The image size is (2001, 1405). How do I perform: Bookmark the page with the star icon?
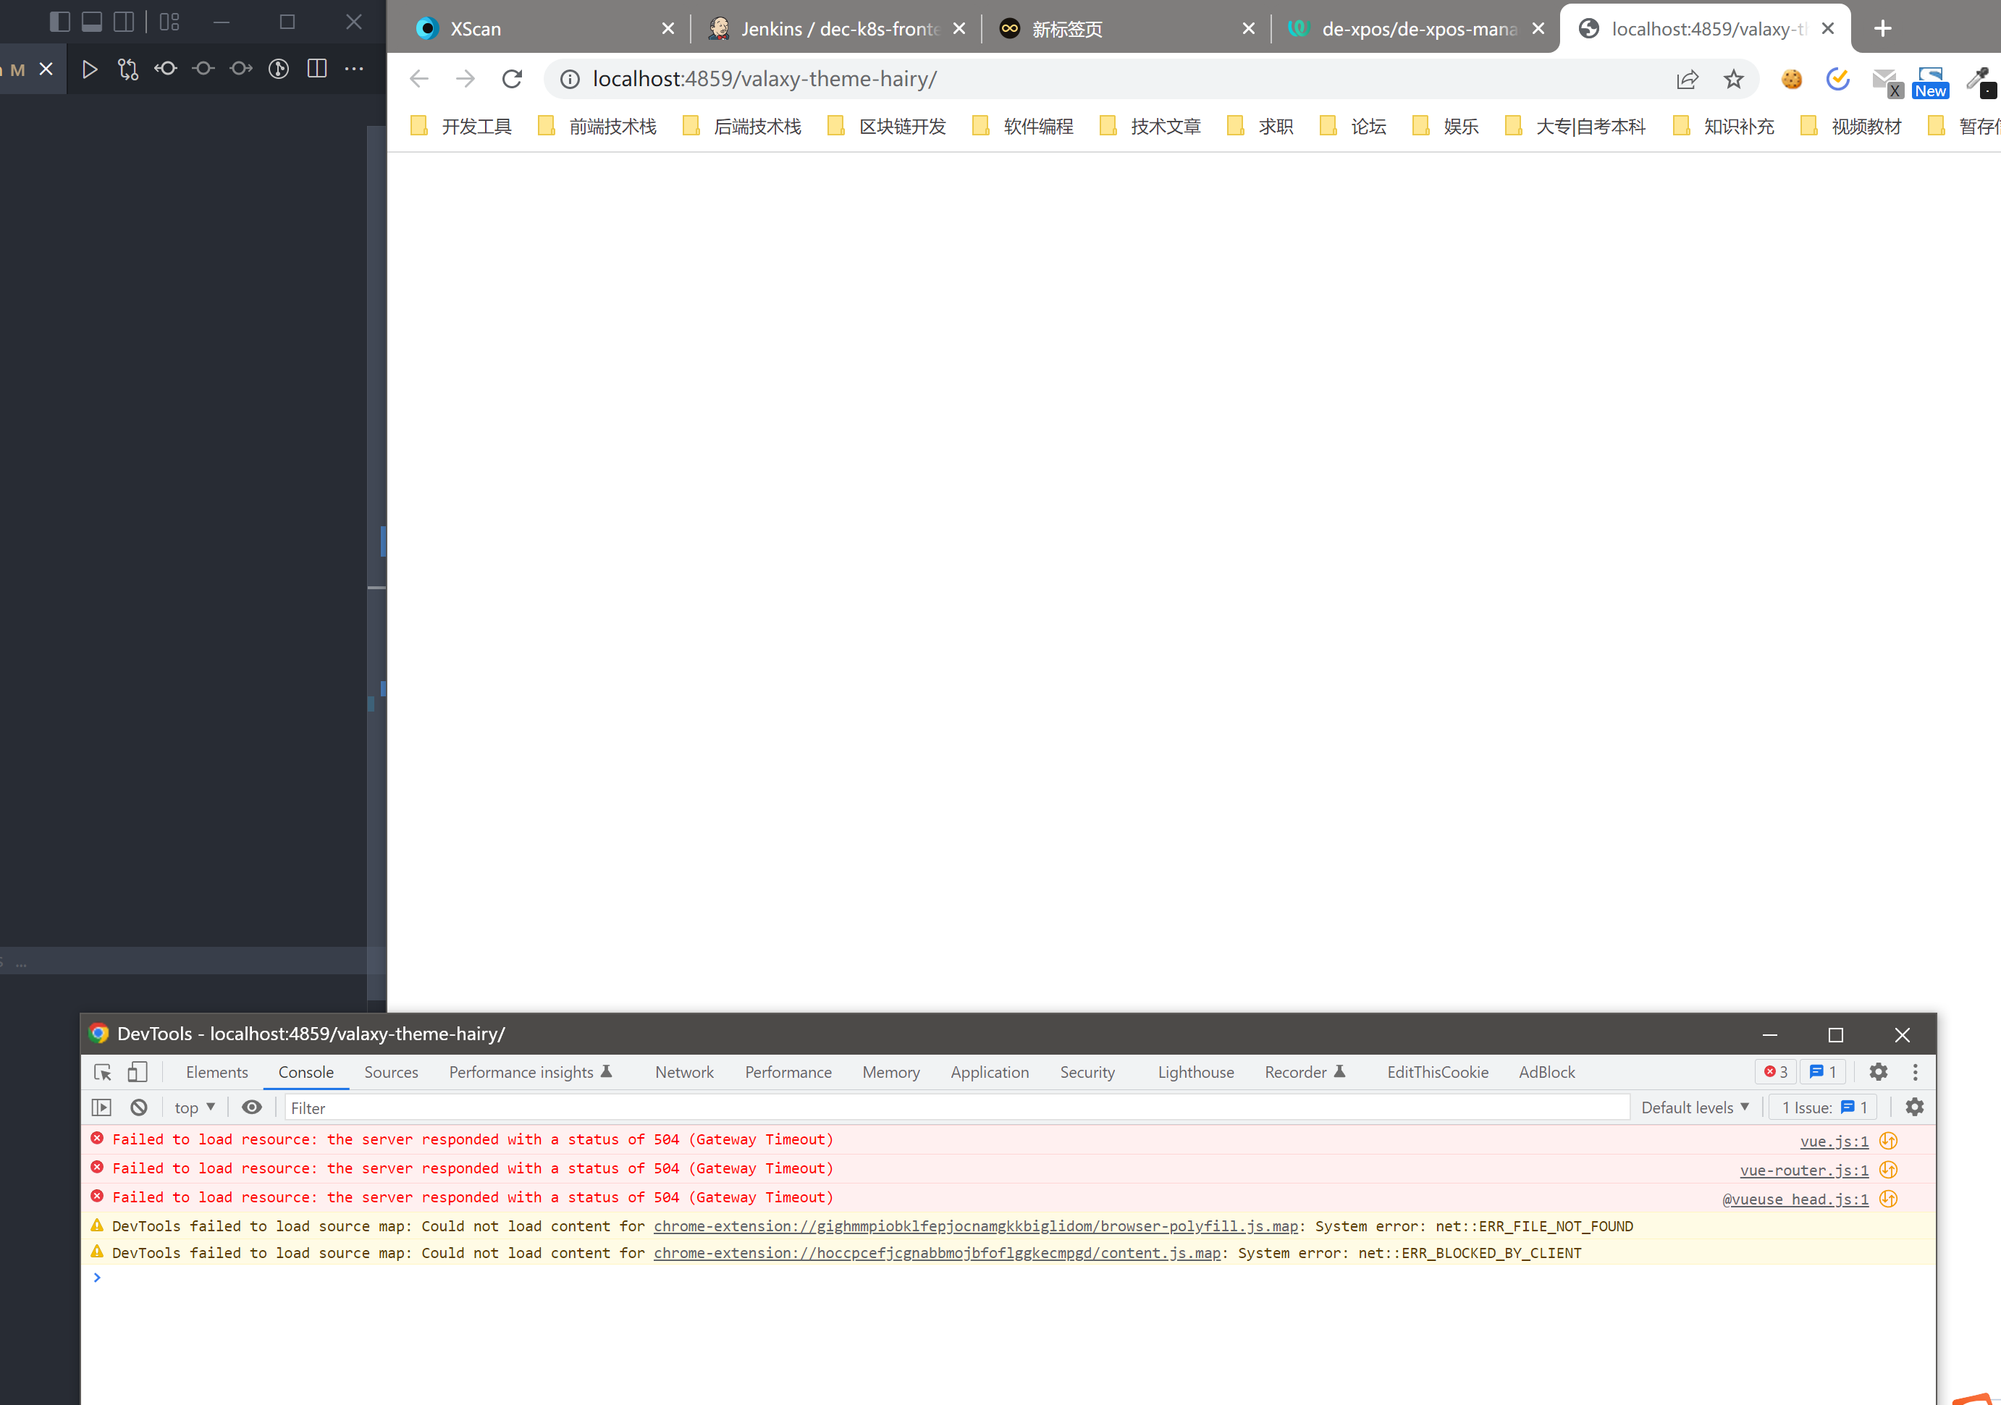[1732, 78]
